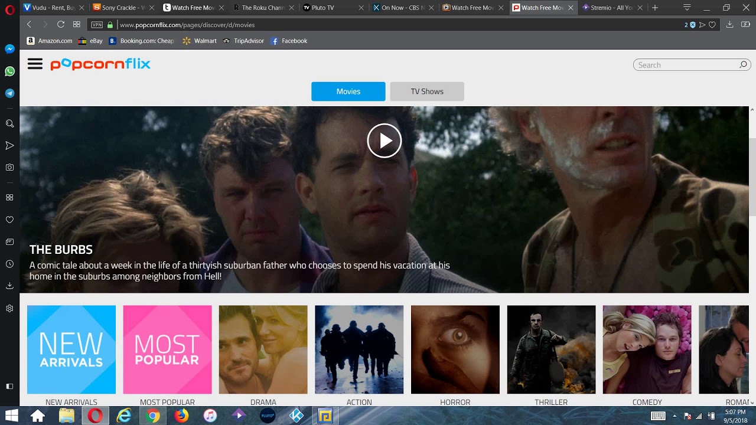Image resolution: width=756 pixels, height=425 pixels.
Task: Switch to the TV Shows button
Action: [427, 91]
